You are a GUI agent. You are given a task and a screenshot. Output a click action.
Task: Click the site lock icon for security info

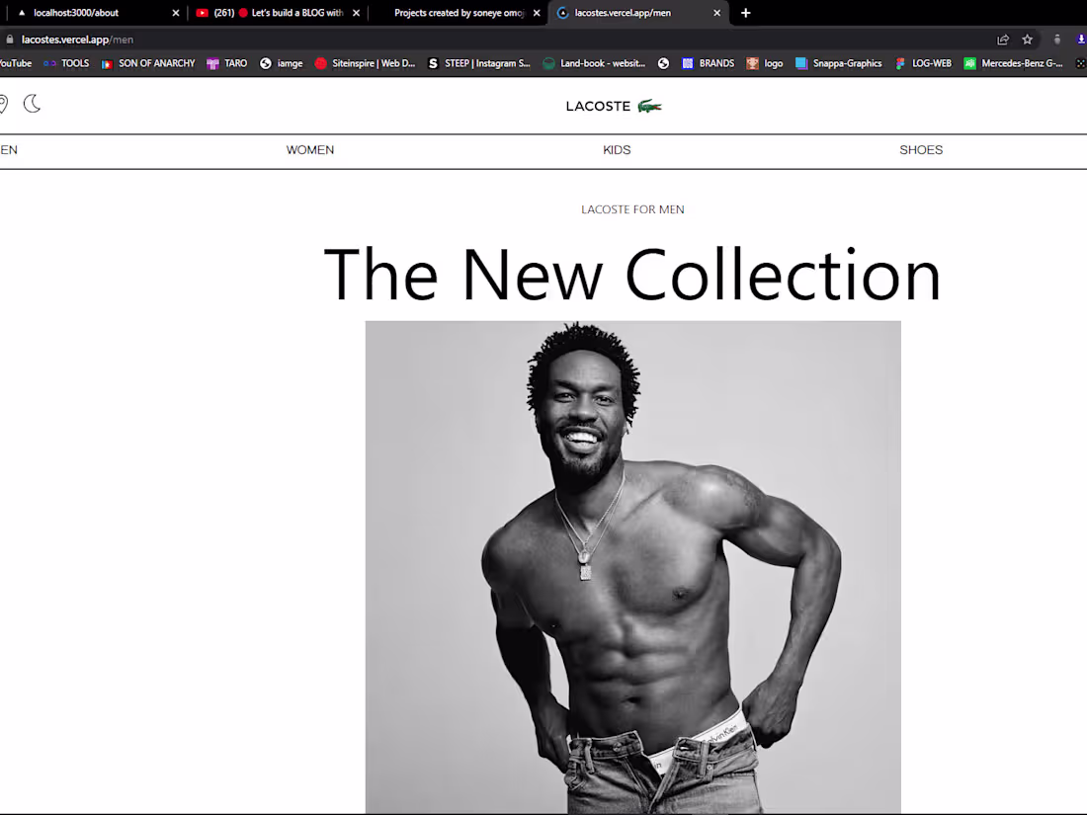click(8, 39)
